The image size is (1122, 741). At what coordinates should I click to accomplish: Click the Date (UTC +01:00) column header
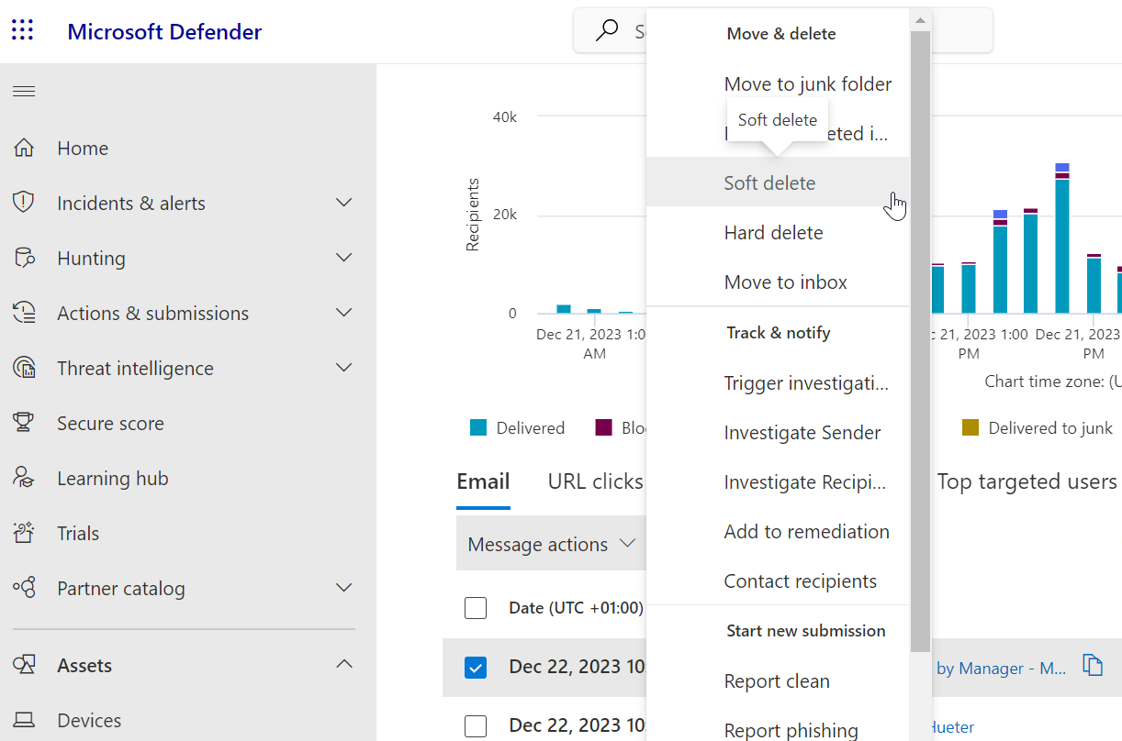point(576,608)
